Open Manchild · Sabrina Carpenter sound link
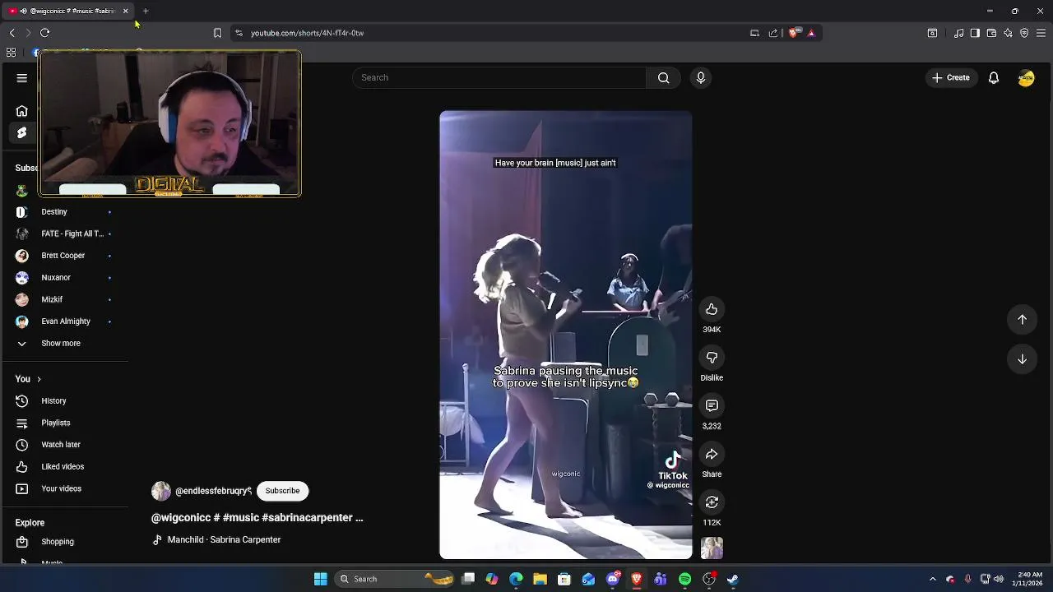The width and height of the screenshot is (1053, 592). [x=224, y=539]
